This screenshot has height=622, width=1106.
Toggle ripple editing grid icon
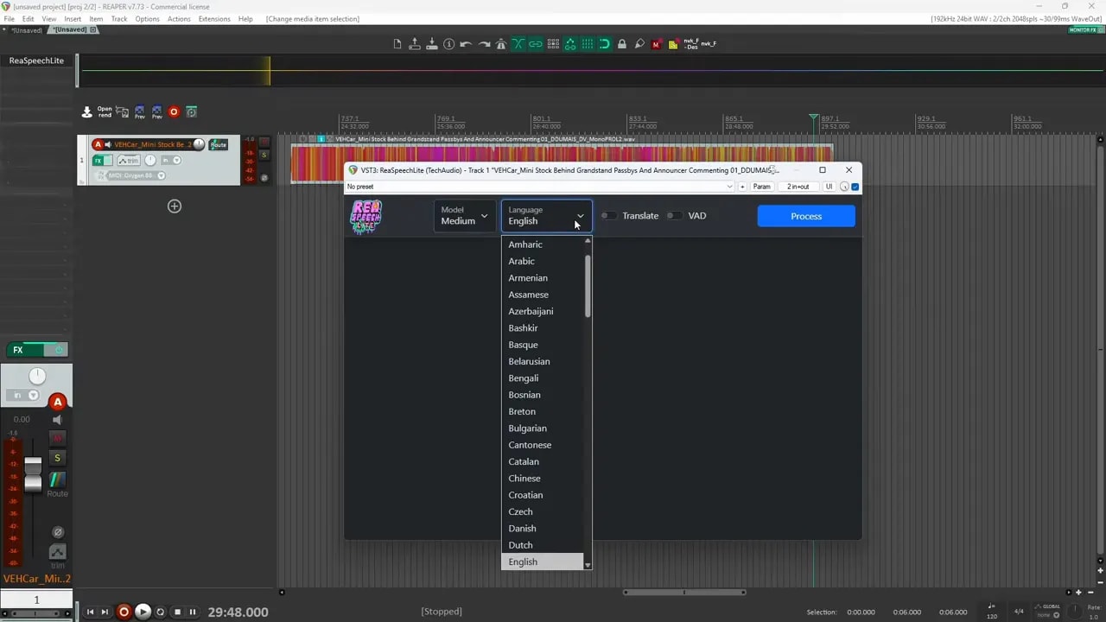[553, 44]
